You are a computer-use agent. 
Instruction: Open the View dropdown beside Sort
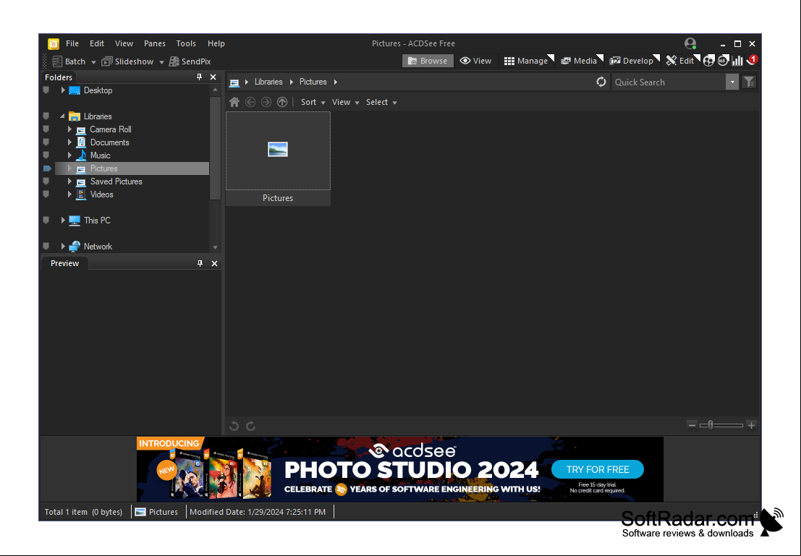coord(345,102)
